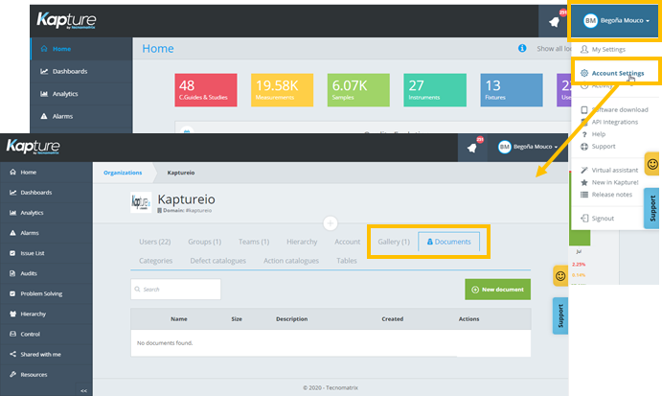This screenshot has width=662, height=396.
Task: Click Problem Solving icon in sidebar
Action: tap(12, 293)
